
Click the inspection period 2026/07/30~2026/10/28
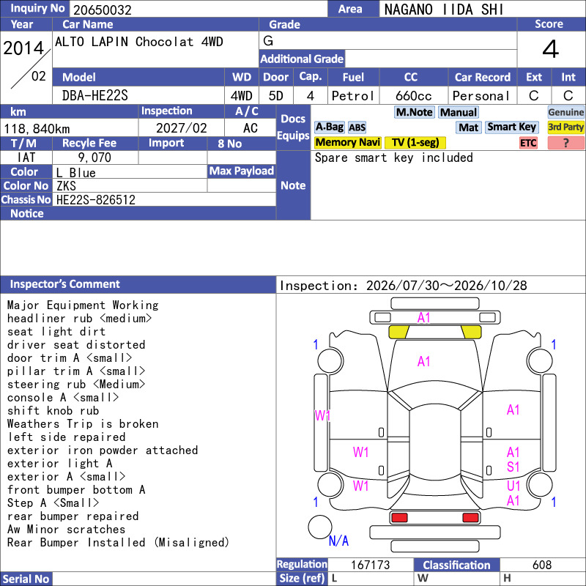coord(447,286)
